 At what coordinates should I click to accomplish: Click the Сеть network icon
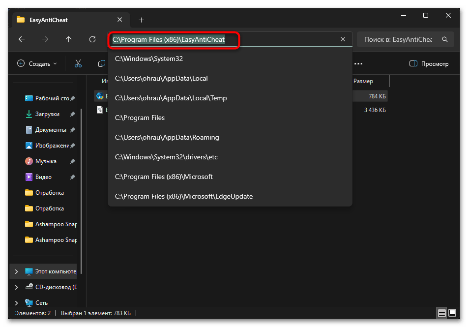[29, 303]
